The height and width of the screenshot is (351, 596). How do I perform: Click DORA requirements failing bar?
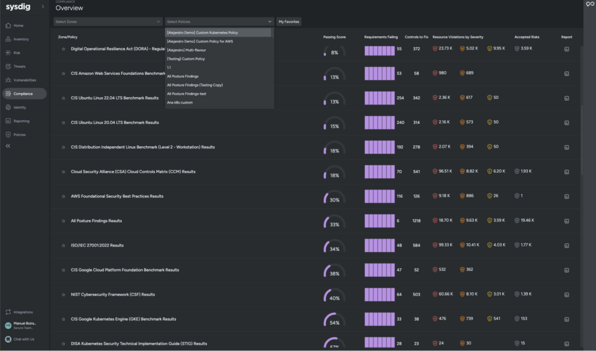(x=380, y=51)
